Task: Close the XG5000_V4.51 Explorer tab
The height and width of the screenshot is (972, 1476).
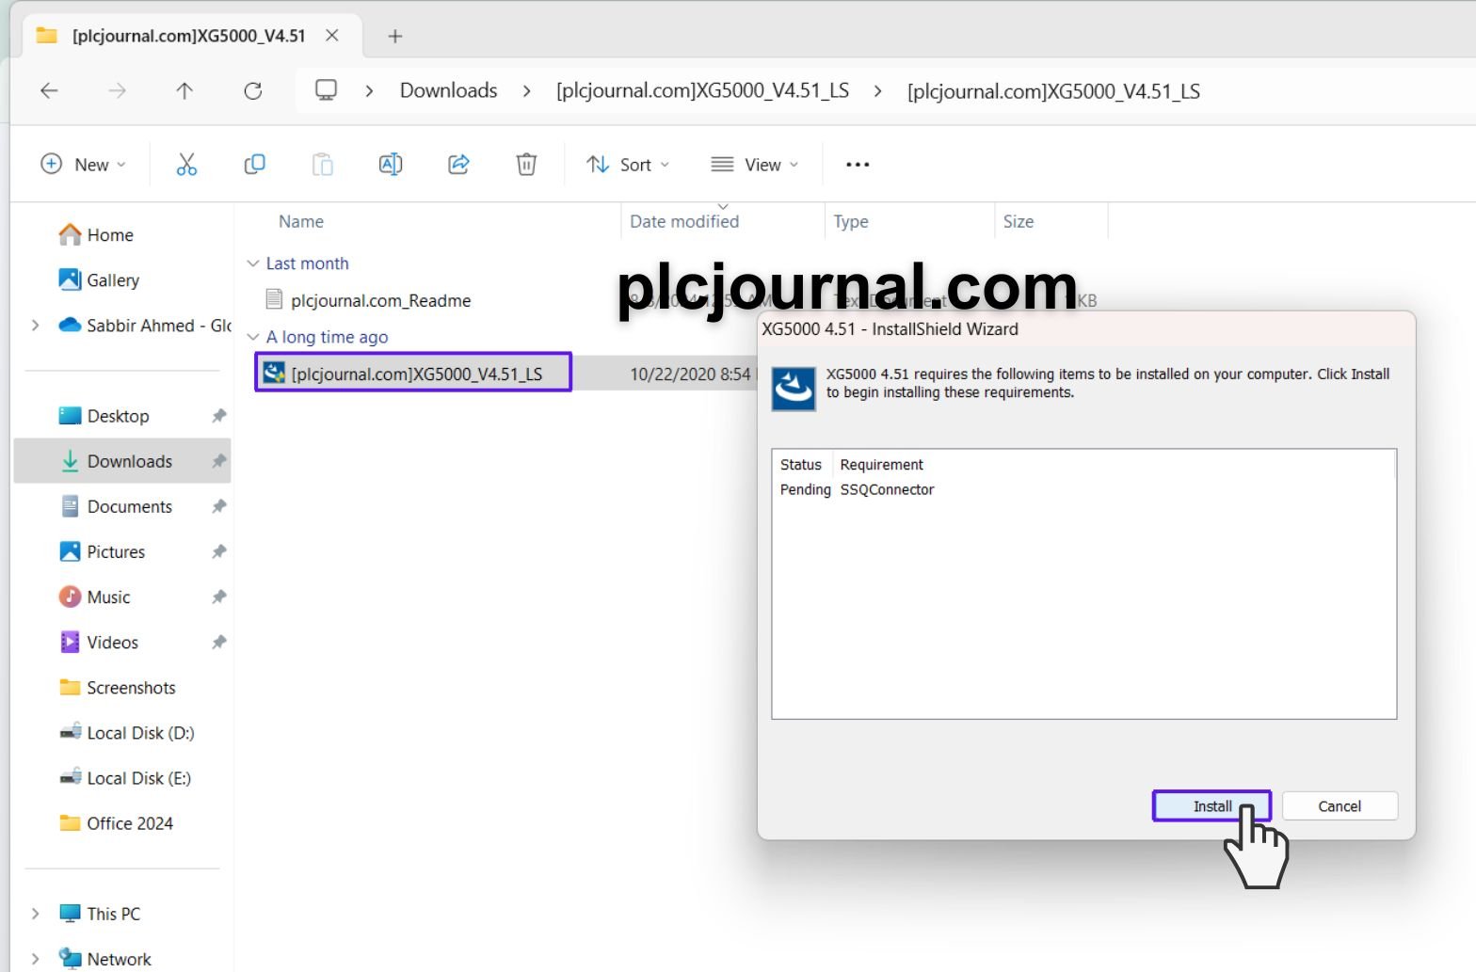Action: pos(332,36)
